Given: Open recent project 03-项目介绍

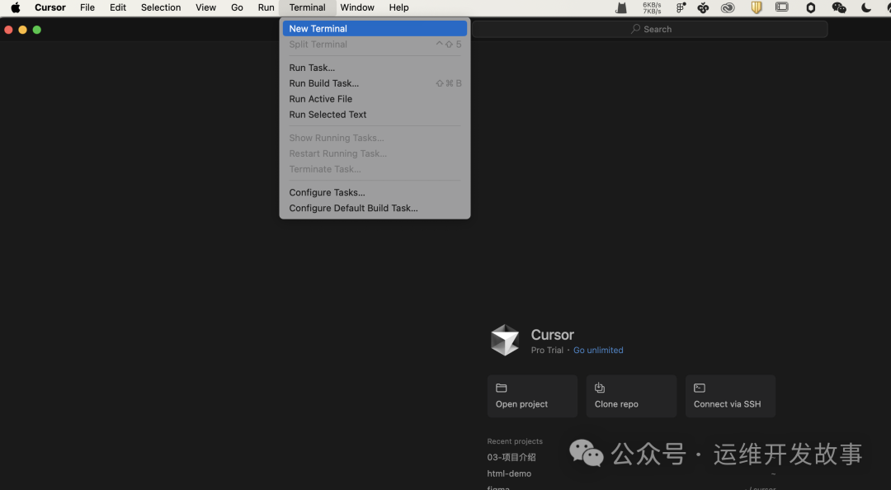Looking at the screenshot, I should click(511, 456).
